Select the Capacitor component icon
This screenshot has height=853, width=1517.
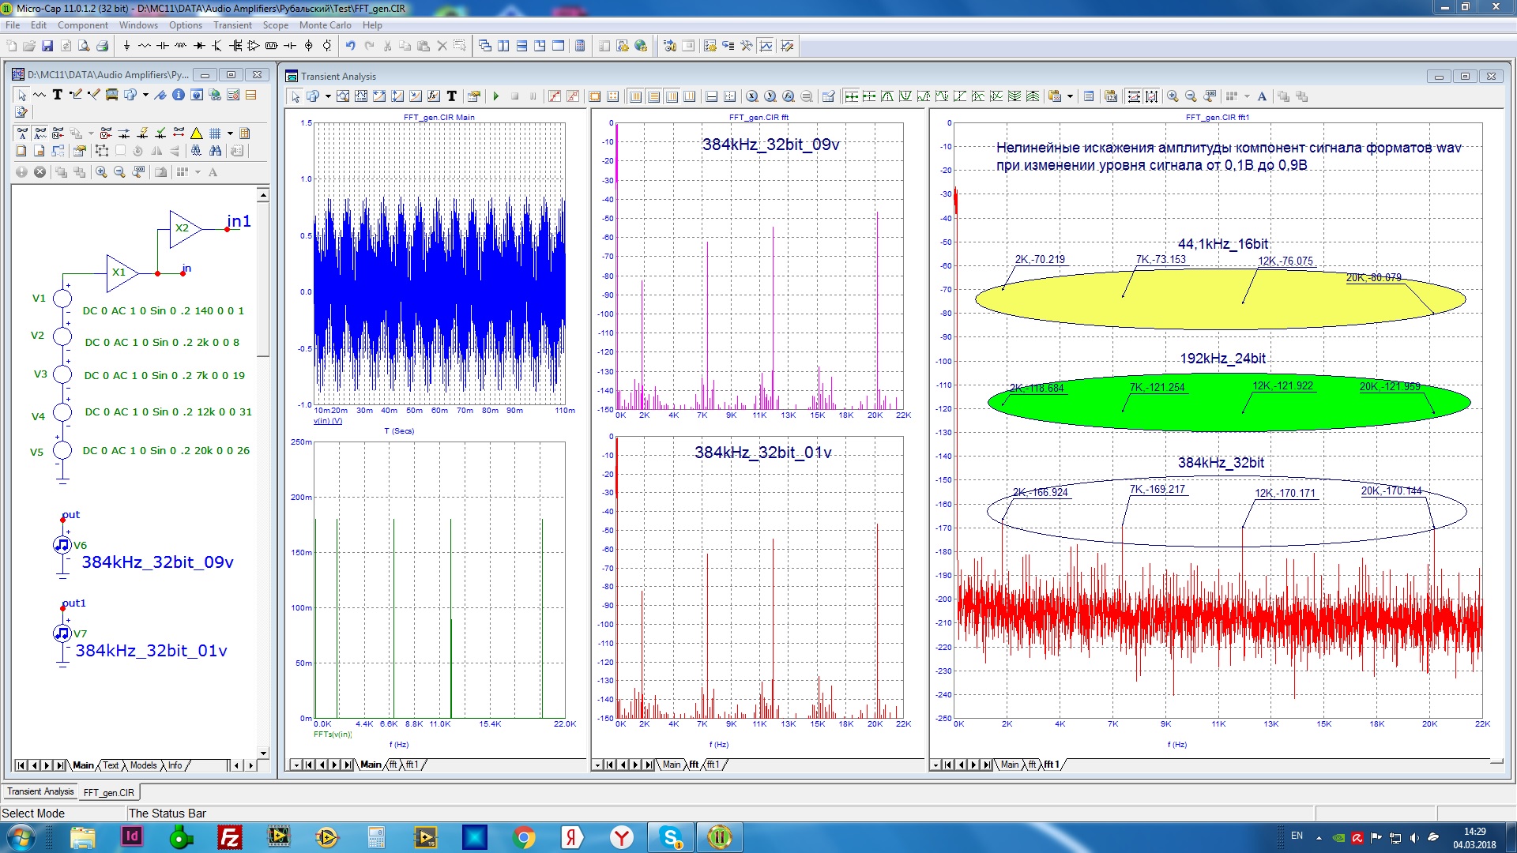[162, 46]
